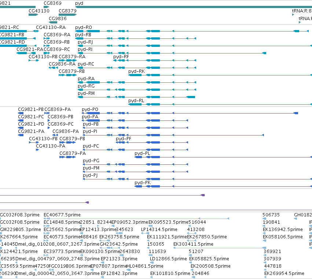The width and height of the screenshot is (312, 279).
Task: Click the GH23642.5prime EST label
Action: pyautogui.click(x=118, y=245)
